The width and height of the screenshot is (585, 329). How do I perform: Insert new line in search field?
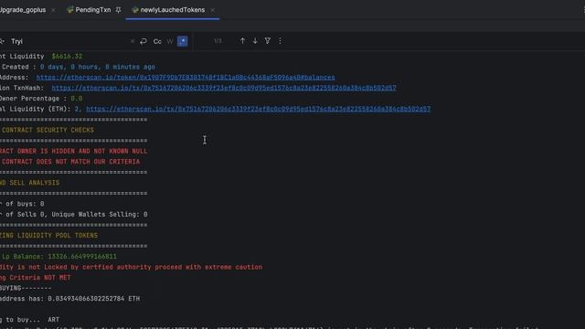click(x=144, y=41)
